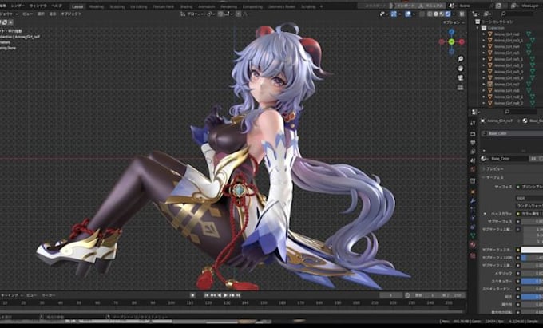Viewport: 543px width, 328px height.
Task: Open the pivot point dropdown
Action: tap(211, 14)
